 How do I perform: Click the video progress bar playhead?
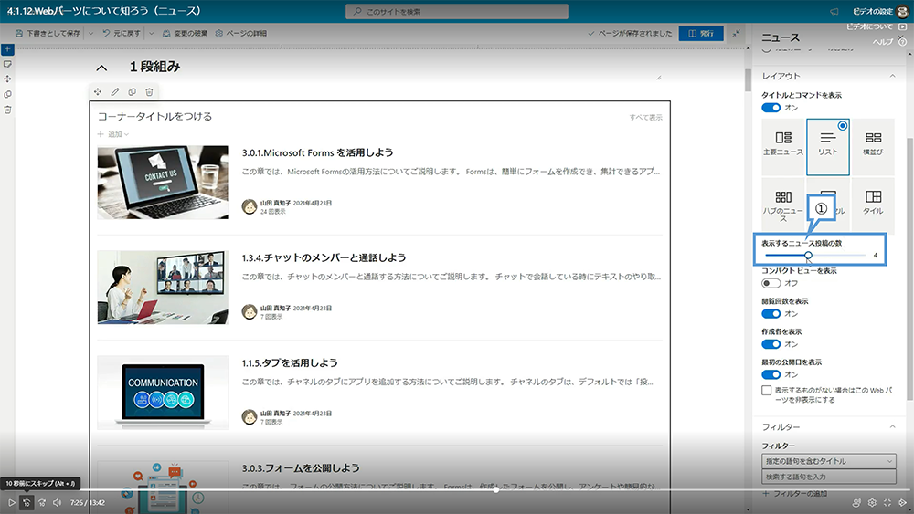(x=496, y=489)
